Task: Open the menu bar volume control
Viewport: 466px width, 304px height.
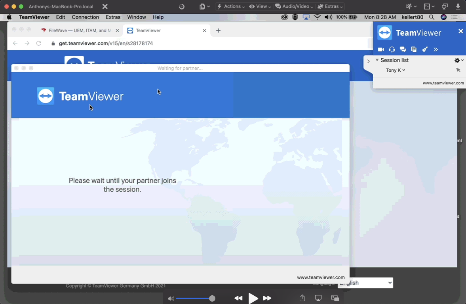Action: pos(328,17)
